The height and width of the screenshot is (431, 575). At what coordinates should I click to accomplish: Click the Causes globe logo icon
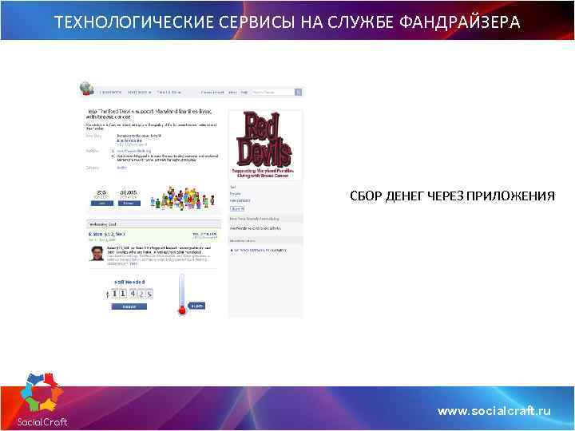(x=86, y=89)
